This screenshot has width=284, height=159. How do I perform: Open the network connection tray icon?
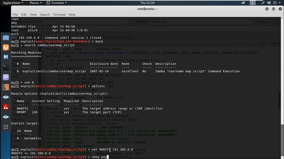click(263, 3)
